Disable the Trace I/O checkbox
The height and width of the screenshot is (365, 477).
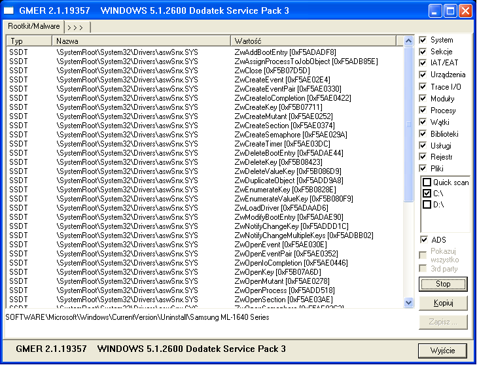click(423, 86)
